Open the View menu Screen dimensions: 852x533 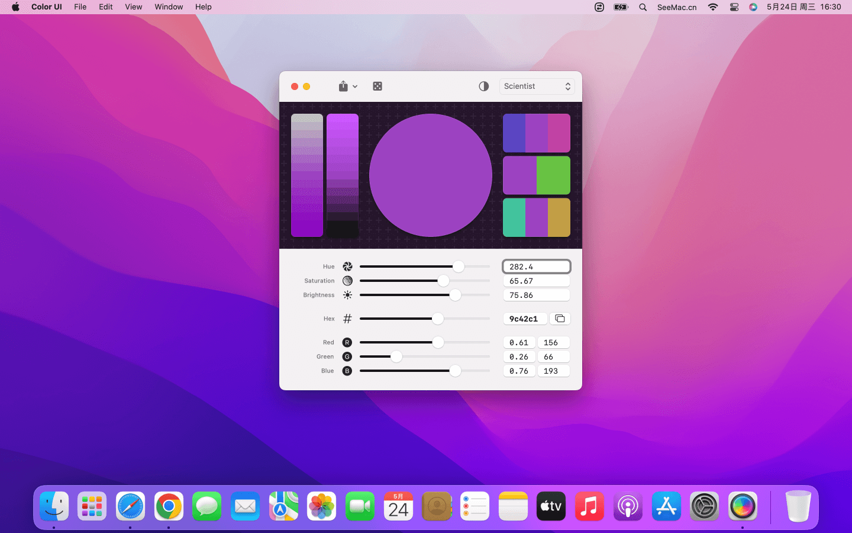click(x=133, y=7)
